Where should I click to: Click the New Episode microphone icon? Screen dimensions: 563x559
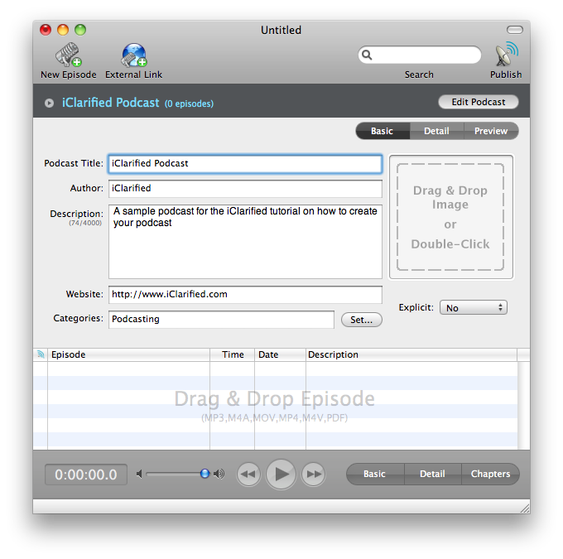68,55
